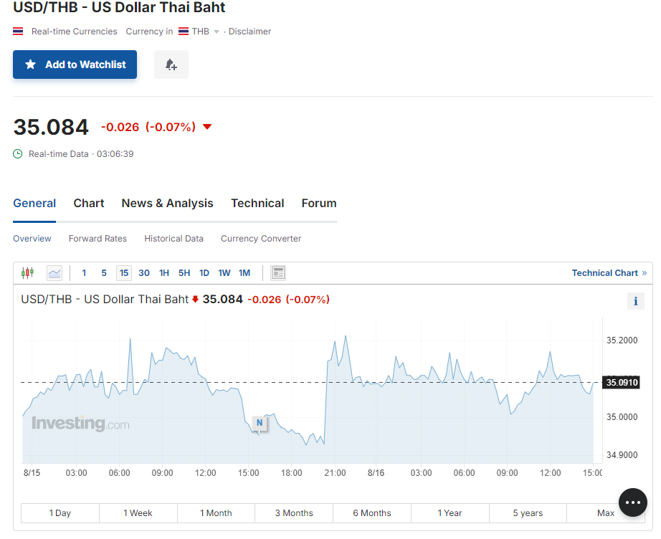Screen dimensions: 661x539
Task: Click the N news marker on chart
Action: (260, 424)
